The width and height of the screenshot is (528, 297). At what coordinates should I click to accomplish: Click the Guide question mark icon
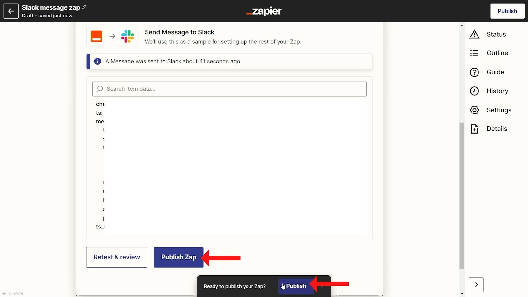coord(474,72)
